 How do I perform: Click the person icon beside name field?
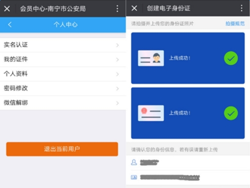(x=134, y=162)
